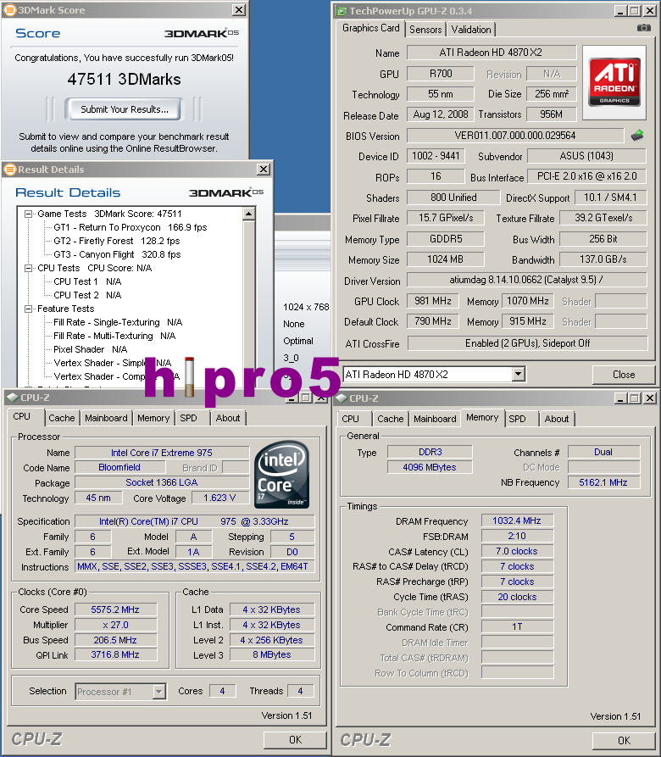Screen dimensions: 661x757
Task: Select Fill Rate - Multi-Texturing row
Action: (x=114, y=336)
